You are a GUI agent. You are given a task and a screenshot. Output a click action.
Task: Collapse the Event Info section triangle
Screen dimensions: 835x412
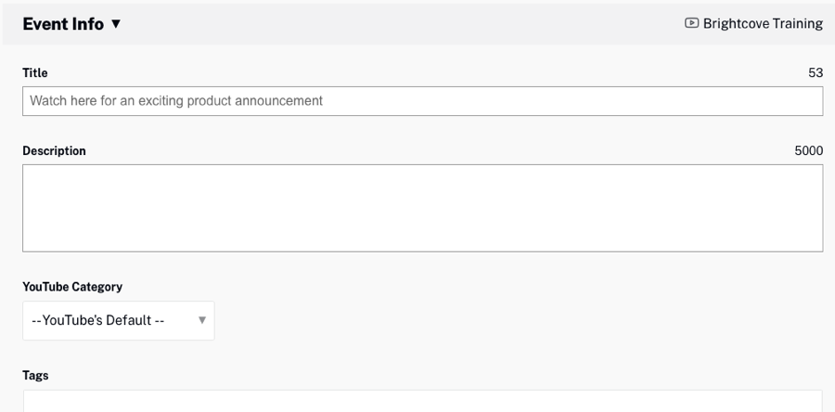[116, 24]
